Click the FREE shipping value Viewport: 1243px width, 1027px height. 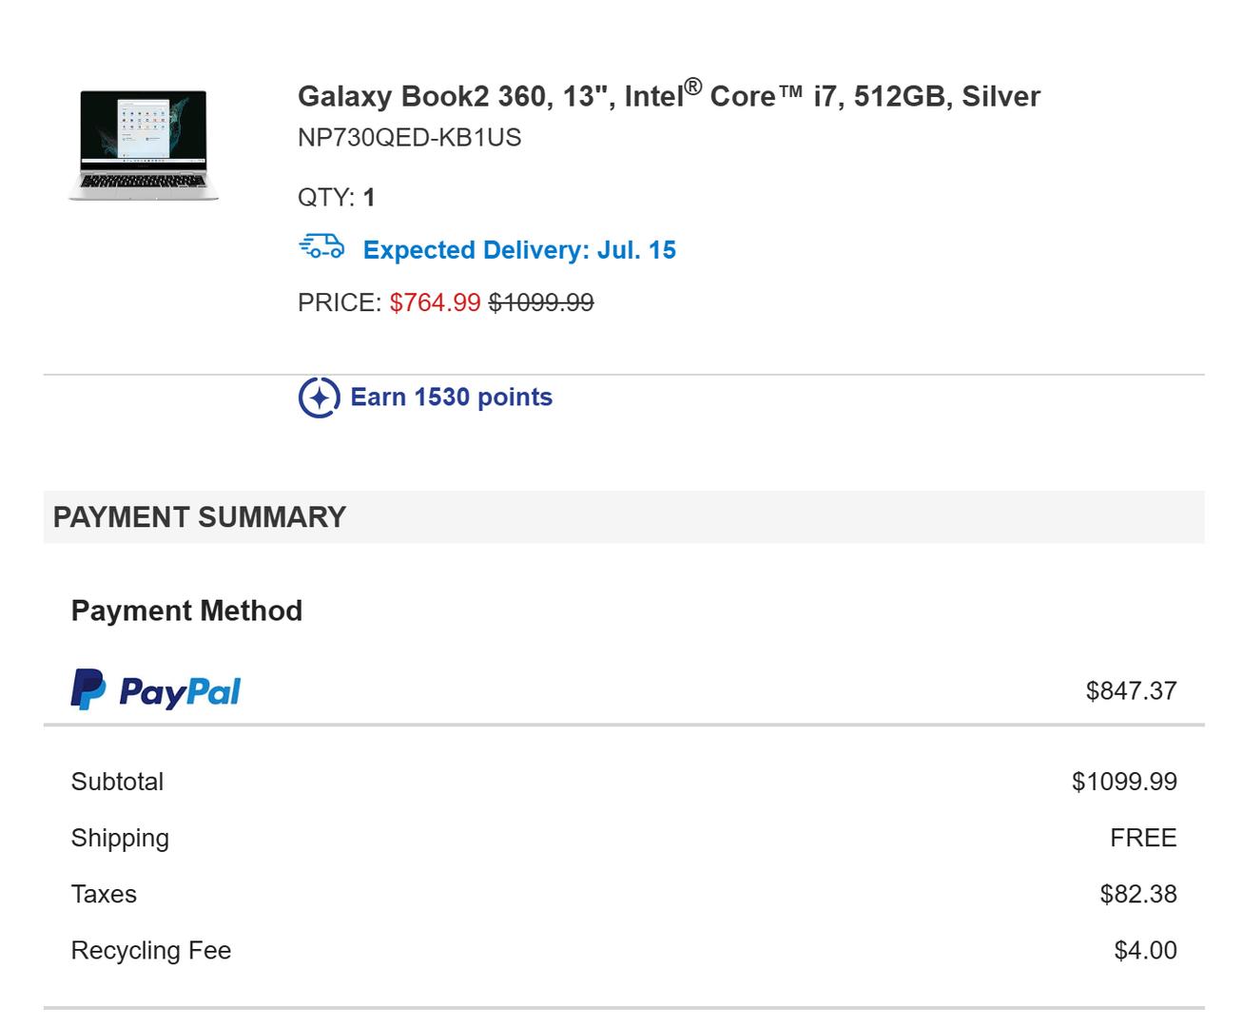1142,838
